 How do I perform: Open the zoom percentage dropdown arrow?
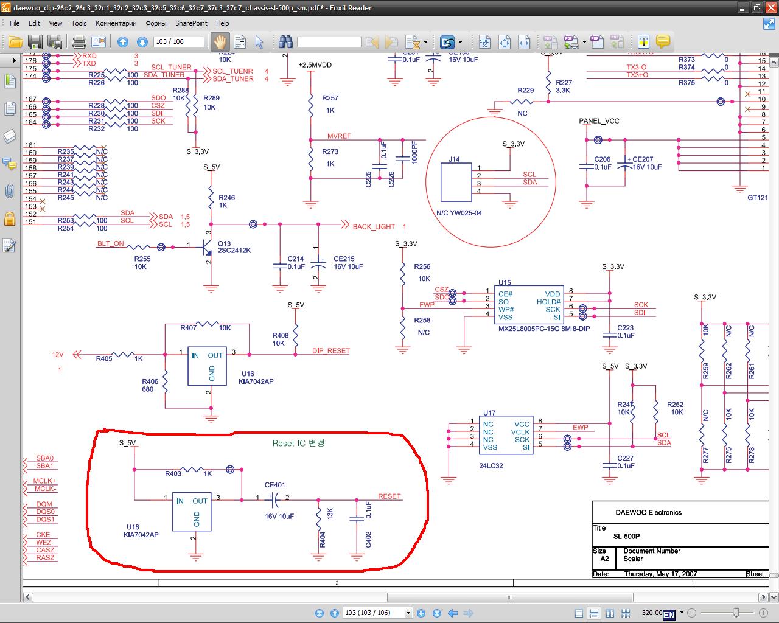[x=682, y=613]
